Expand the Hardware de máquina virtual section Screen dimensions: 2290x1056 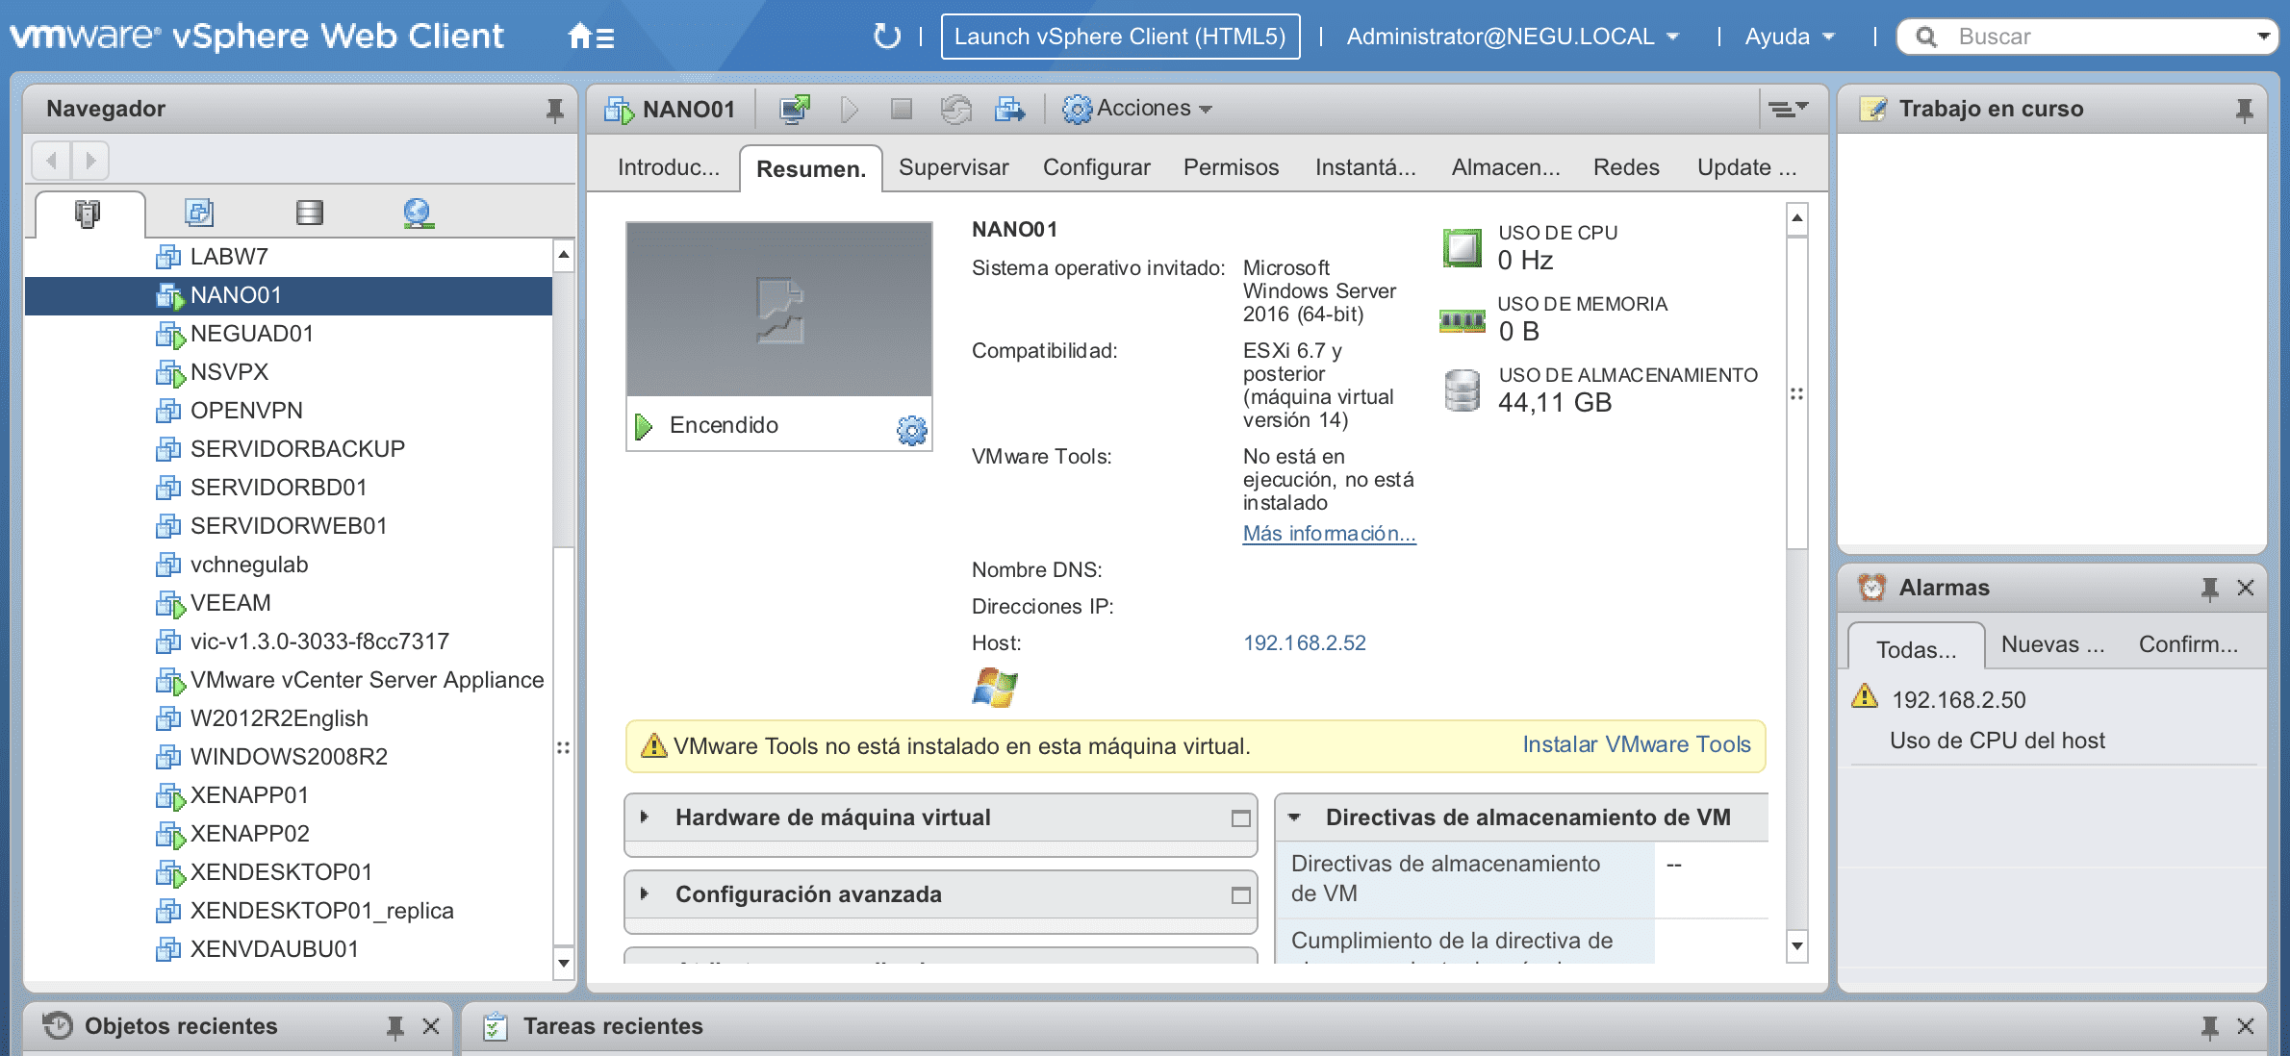tap(643, 817)
